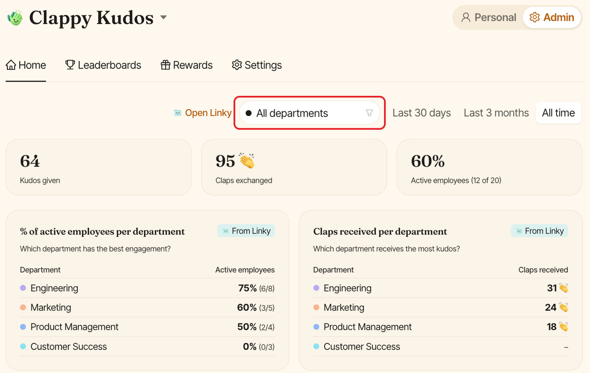Click the '% of active employees per department' heading
This screenshot has height=373, width=590.
102,231
